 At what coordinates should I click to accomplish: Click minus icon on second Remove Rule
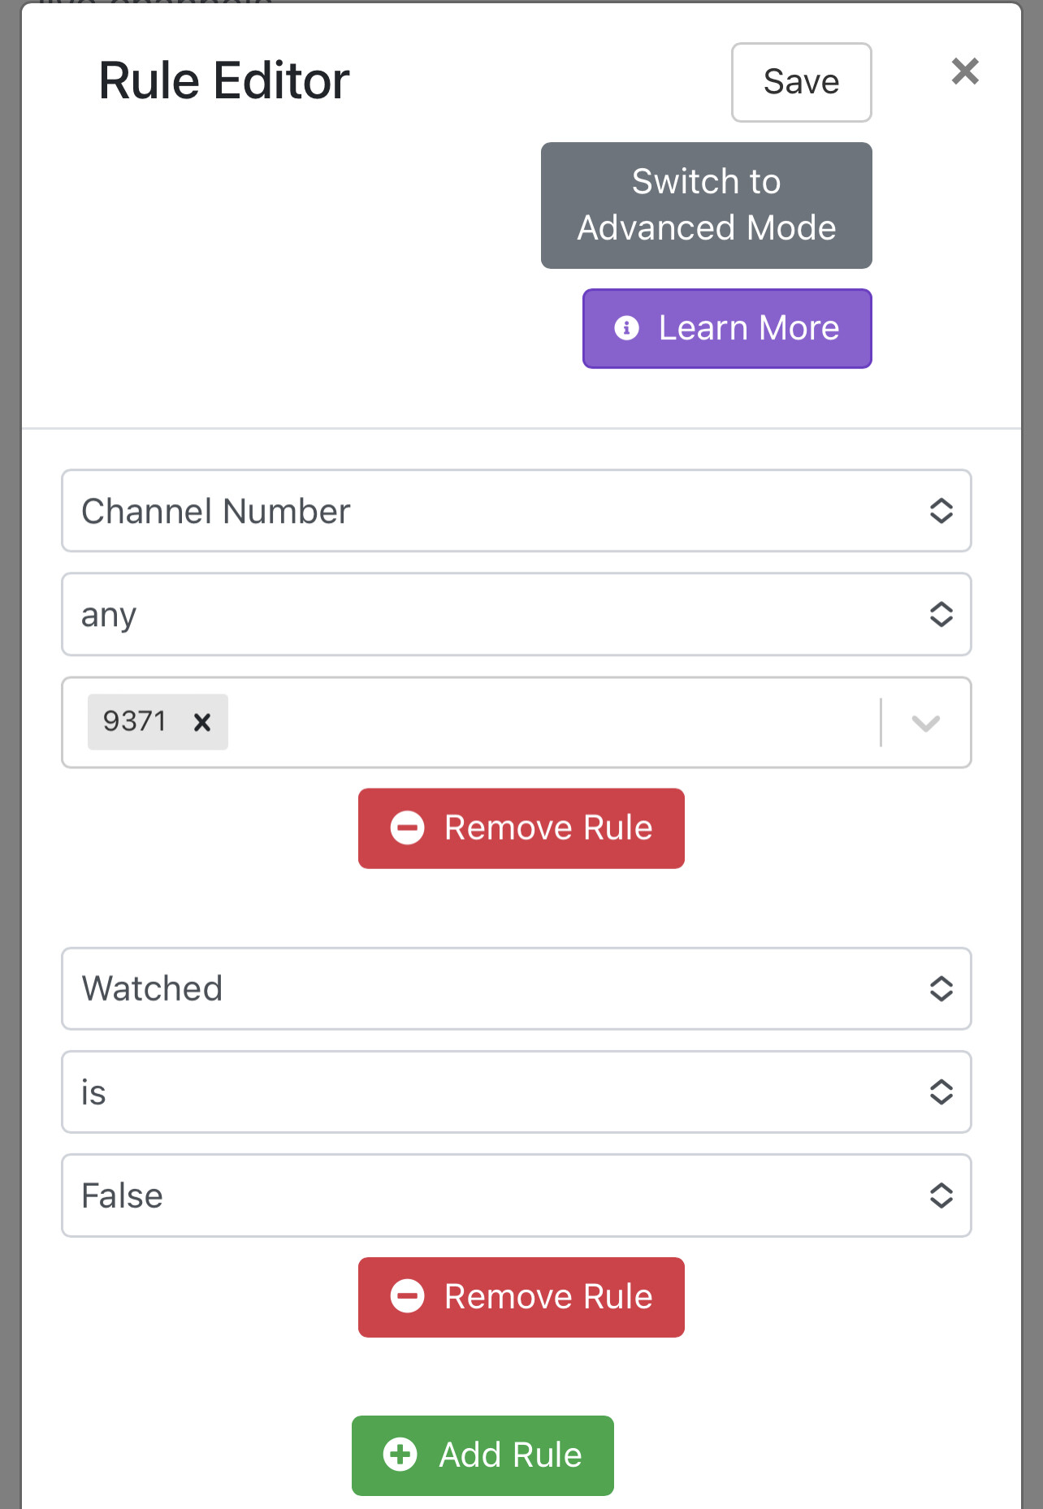pos(407,1296)
